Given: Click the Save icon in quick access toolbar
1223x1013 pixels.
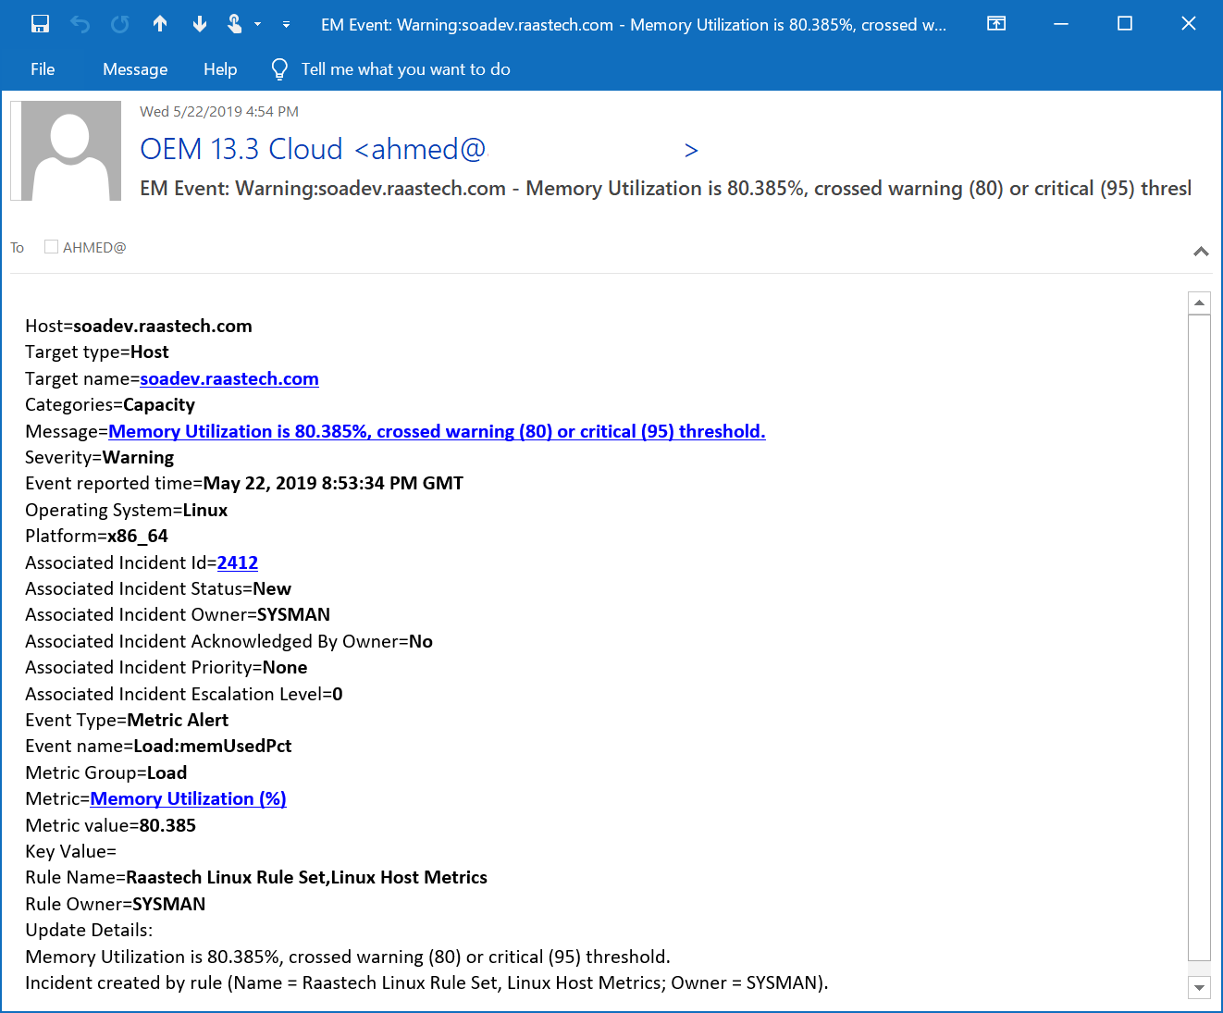Looking at the screenshot, I should (40, 24).
